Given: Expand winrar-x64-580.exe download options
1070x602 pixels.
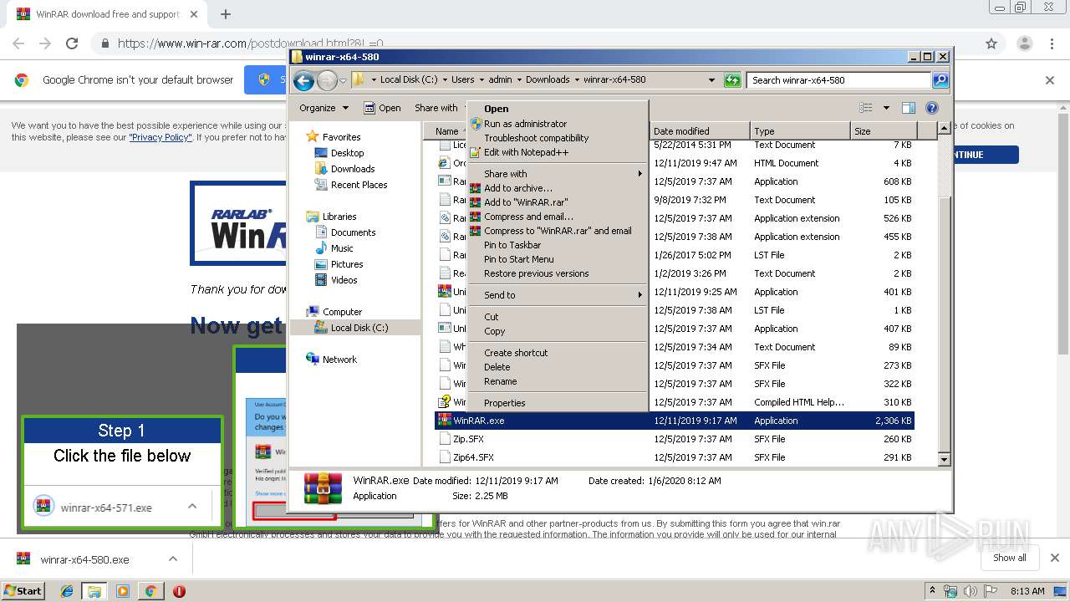Looking at the screenshot, I should pyautogui.click(x=173, y=559).
